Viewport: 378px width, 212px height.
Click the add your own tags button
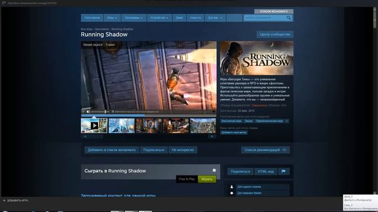tap(234, 132)
